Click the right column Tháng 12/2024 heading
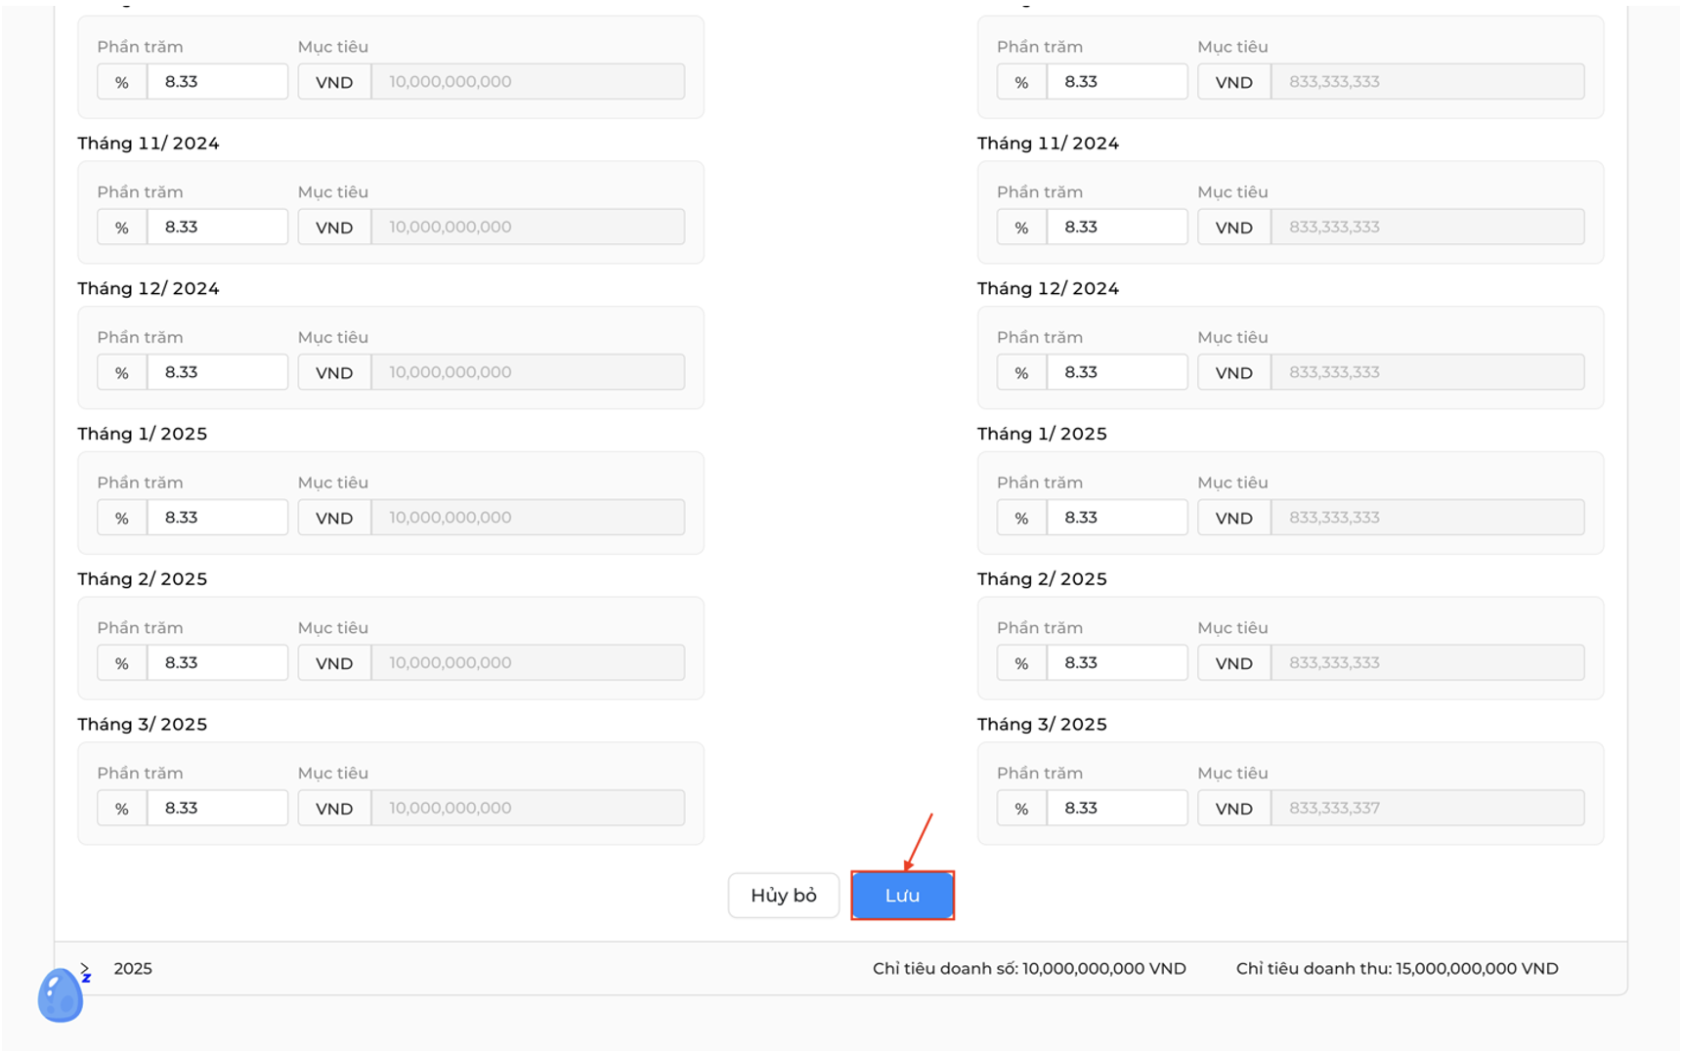This screenshot has width=1681, height=1051. [x=1049, y=288]
